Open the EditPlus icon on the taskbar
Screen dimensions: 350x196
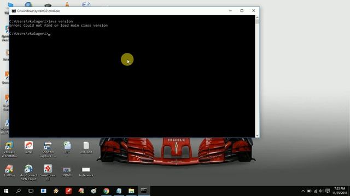(x=81, y=191)
